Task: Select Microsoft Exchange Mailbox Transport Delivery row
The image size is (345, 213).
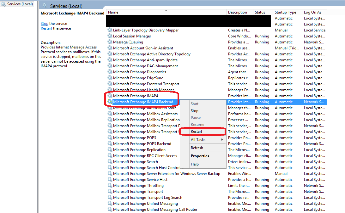Action: [217, 126]
